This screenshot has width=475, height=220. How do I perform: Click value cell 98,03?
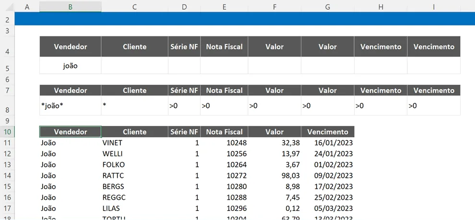(x=274, y=175)
